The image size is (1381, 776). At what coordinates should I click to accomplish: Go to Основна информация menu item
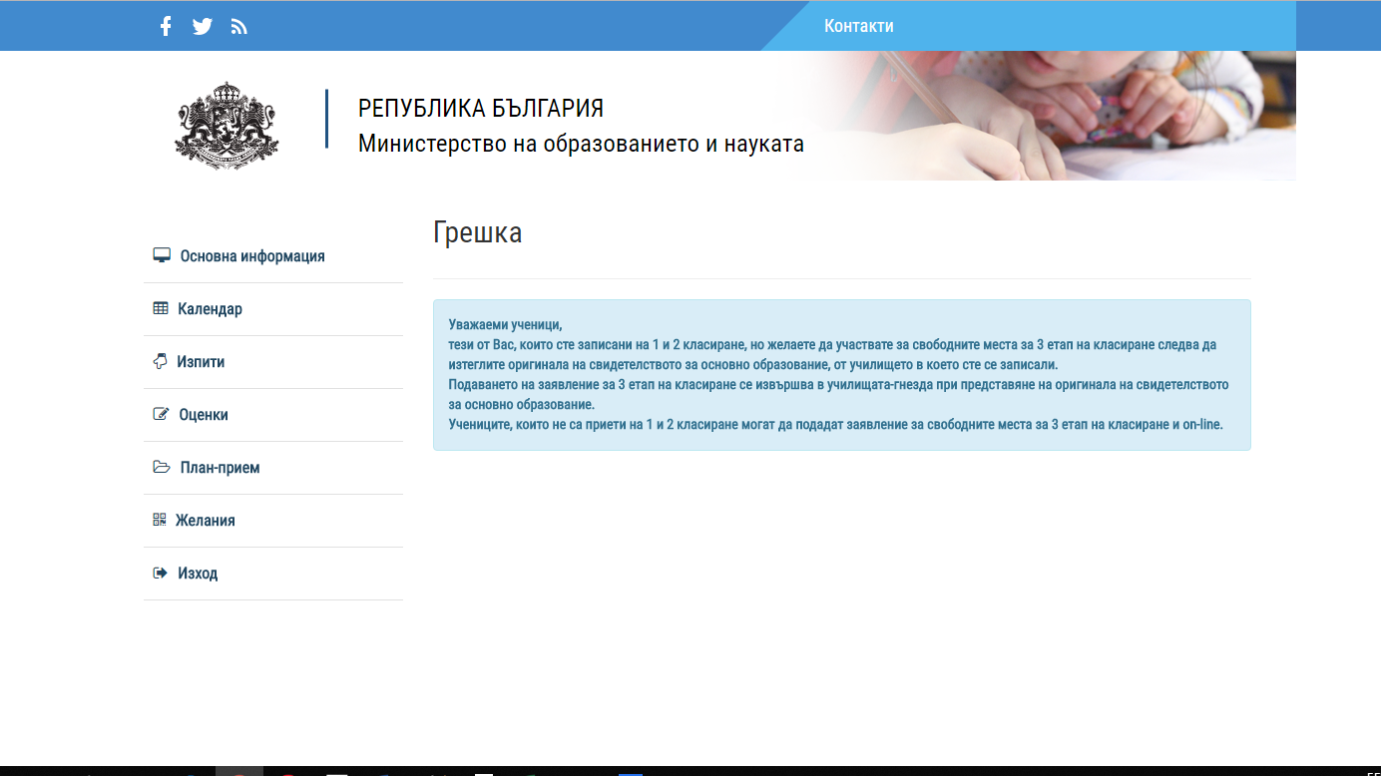(x=252, y=256)
